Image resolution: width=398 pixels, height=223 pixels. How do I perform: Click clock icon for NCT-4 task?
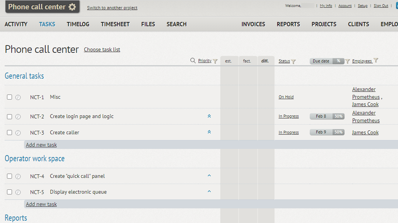coord(18,176)
